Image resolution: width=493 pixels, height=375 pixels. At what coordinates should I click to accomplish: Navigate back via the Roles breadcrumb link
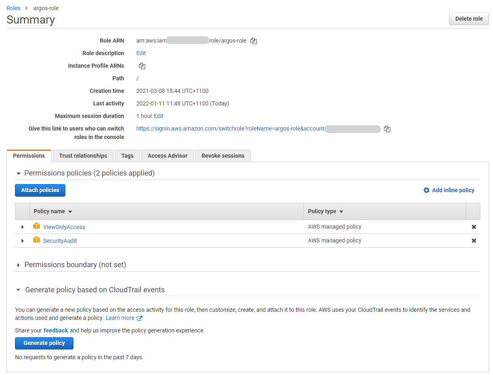click(13, 8)
